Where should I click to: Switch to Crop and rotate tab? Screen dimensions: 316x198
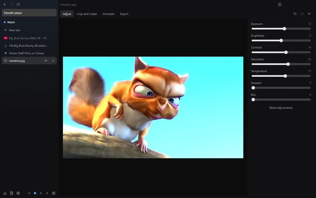(x=87, y=14)
